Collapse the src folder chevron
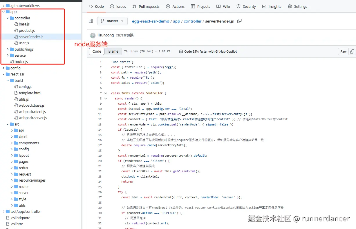Screen dimensions: 356x229 (8, 124)
